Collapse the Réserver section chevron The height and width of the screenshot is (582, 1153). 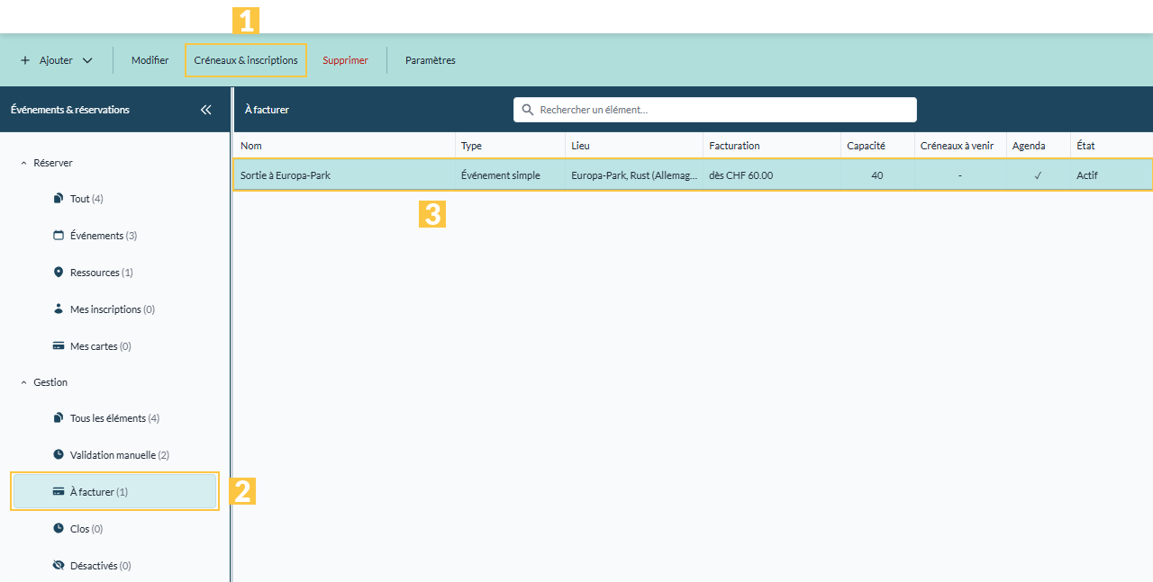click(x=23, y=163)
